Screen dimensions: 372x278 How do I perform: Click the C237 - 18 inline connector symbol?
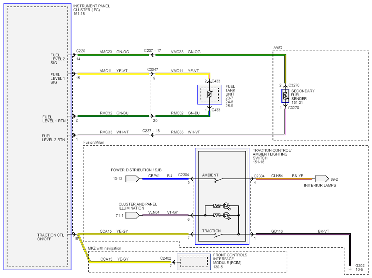[152, 135]
